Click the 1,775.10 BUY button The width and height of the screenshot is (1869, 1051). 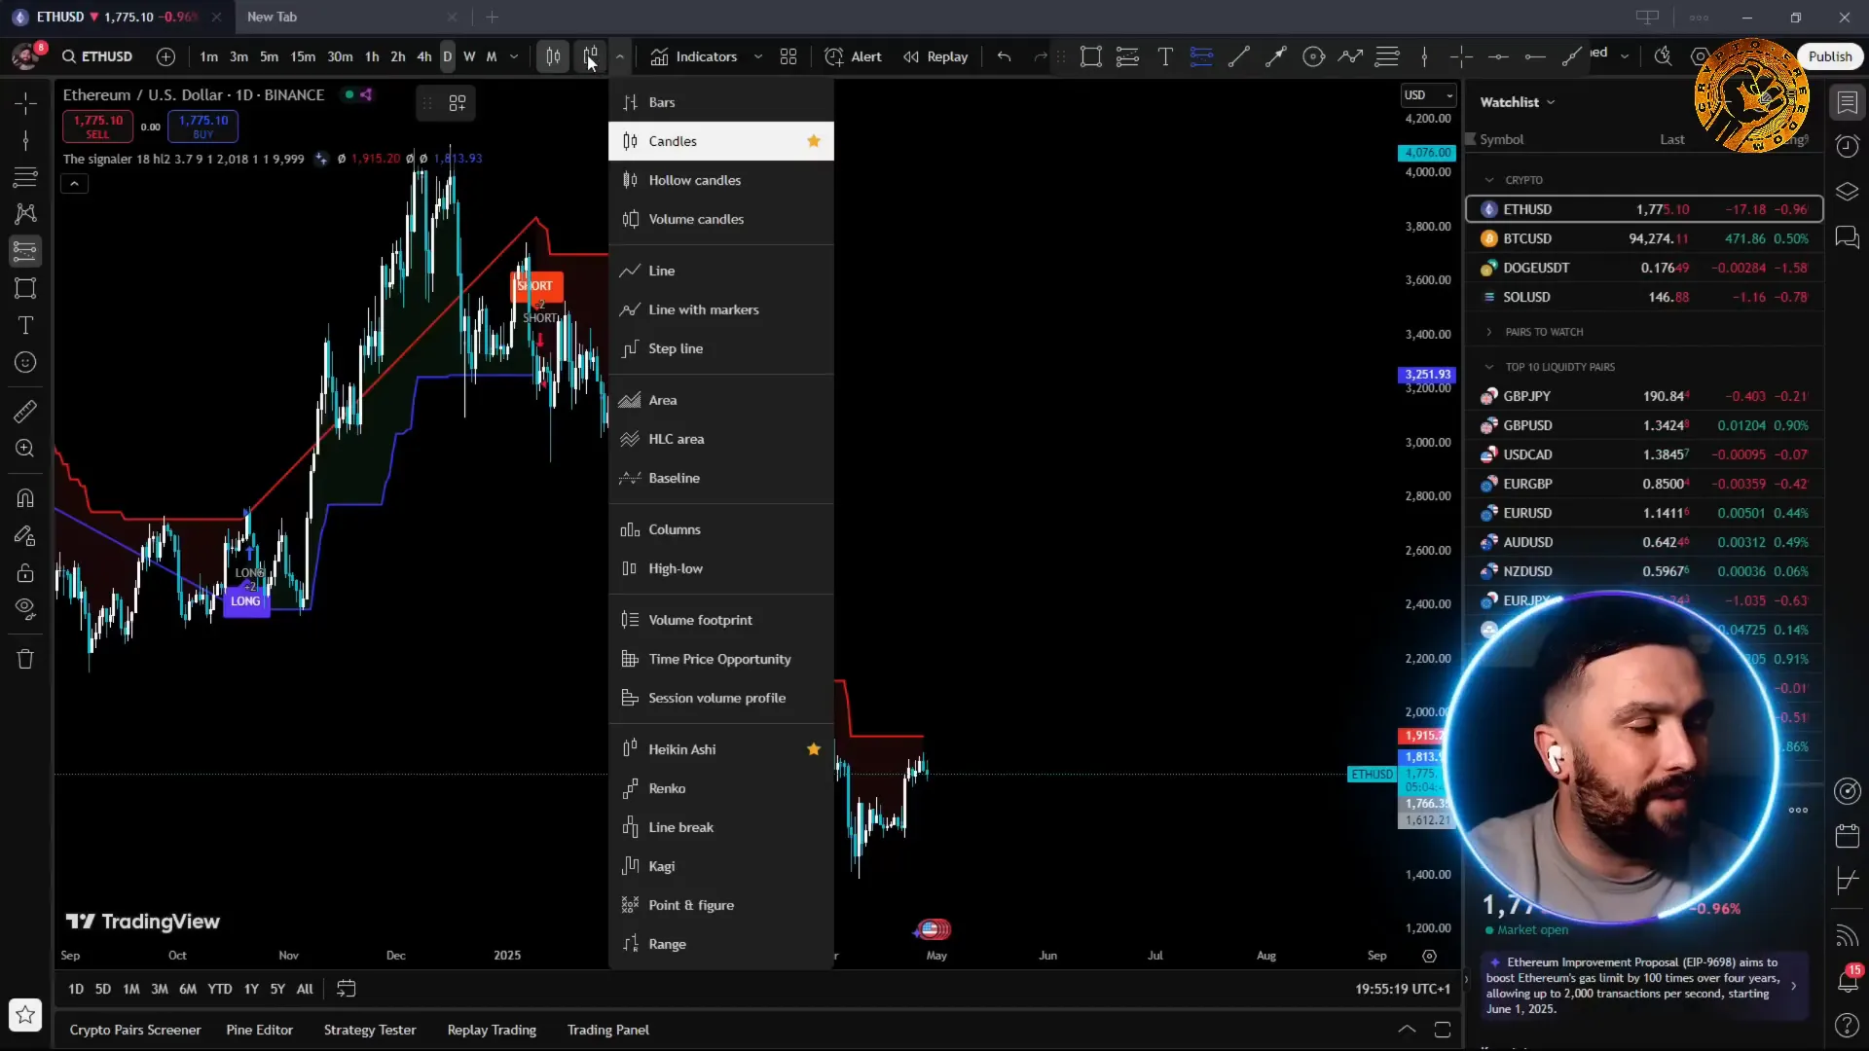click(x=202, y=126)
